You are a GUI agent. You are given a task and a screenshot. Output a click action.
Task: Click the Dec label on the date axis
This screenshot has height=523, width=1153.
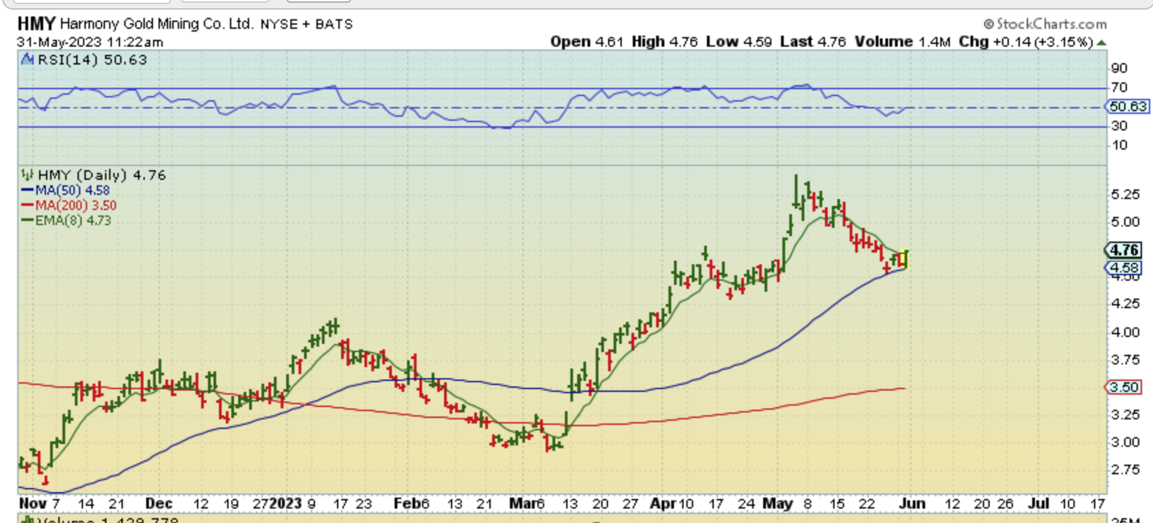pos(159,504)
